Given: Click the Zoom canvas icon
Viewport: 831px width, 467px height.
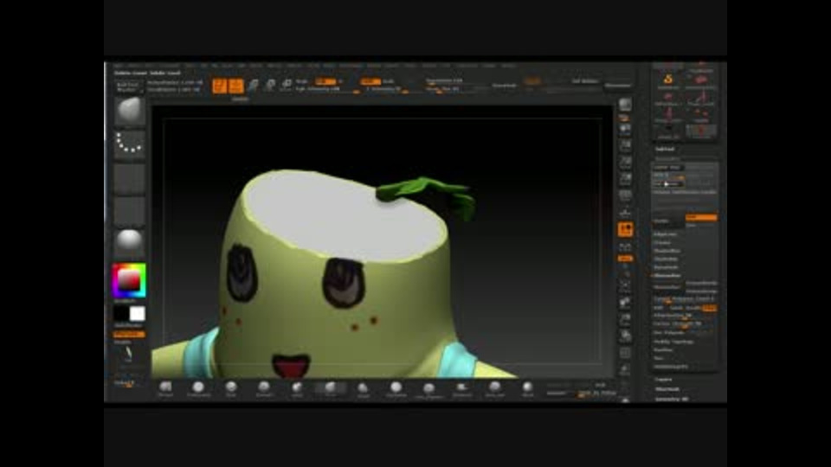Looking at the screenshot, I should 625,145.
